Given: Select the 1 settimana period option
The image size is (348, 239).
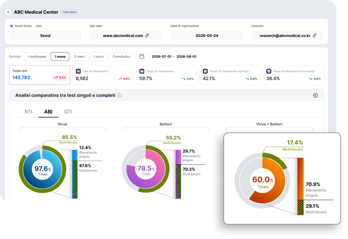Looking at the screenshot, I should pyautogui.click(x=36, y=57).
